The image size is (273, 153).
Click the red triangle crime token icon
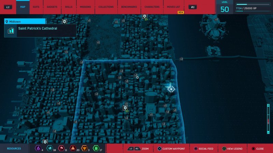click(73, 148)
